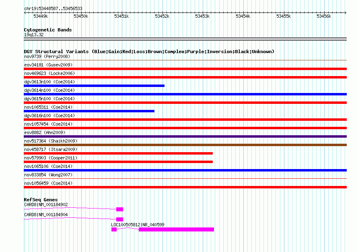358x252 pixels.
Task: Click magenta exon of CARD8 NM_001184904
Action: tap(119, 219)
